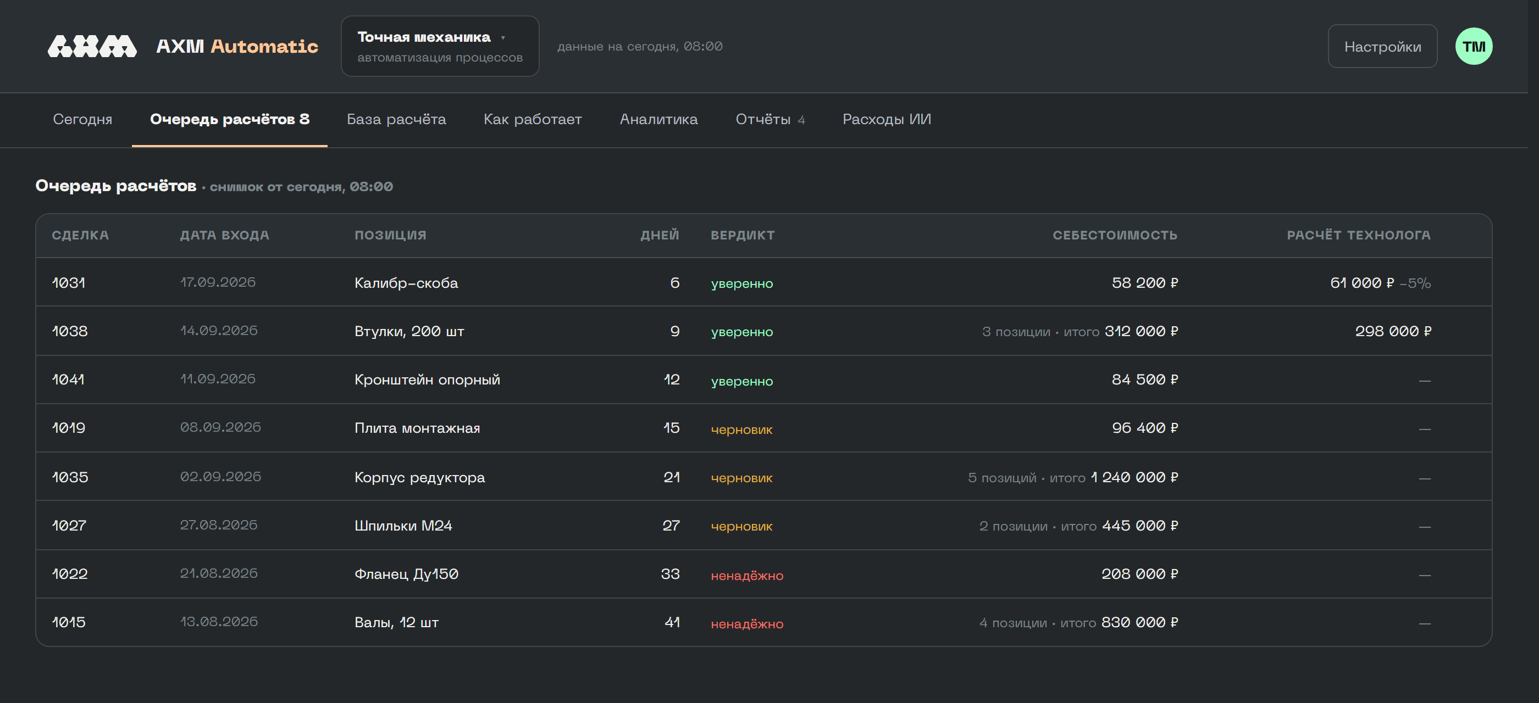Screen dimensions: 1539x703
Task: Click the ДНЕЙ column header
Action: point(660,235)
